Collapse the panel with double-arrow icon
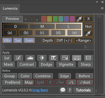 pyautogui.click(x=97, y=2)
